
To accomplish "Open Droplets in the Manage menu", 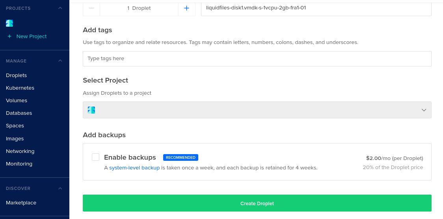I will click(17, 75).
